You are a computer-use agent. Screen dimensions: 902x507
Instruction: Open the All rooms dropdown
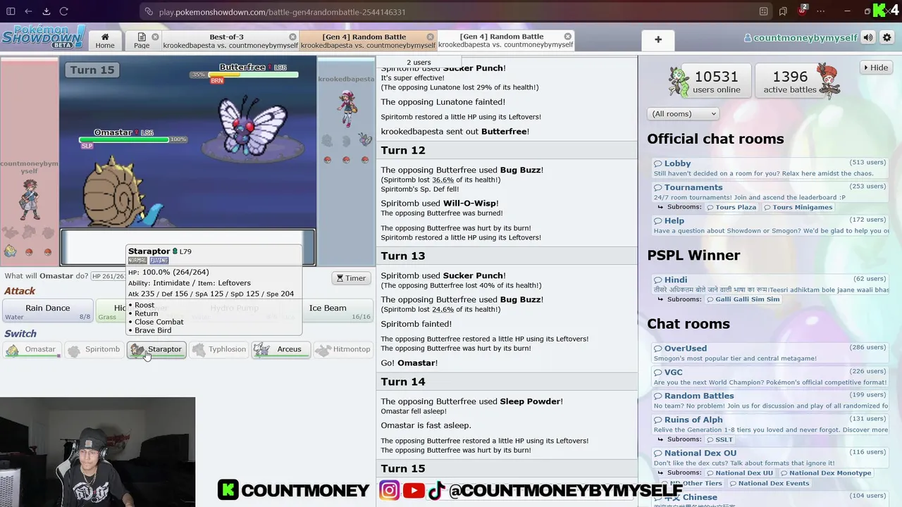[x=683, y=113]
